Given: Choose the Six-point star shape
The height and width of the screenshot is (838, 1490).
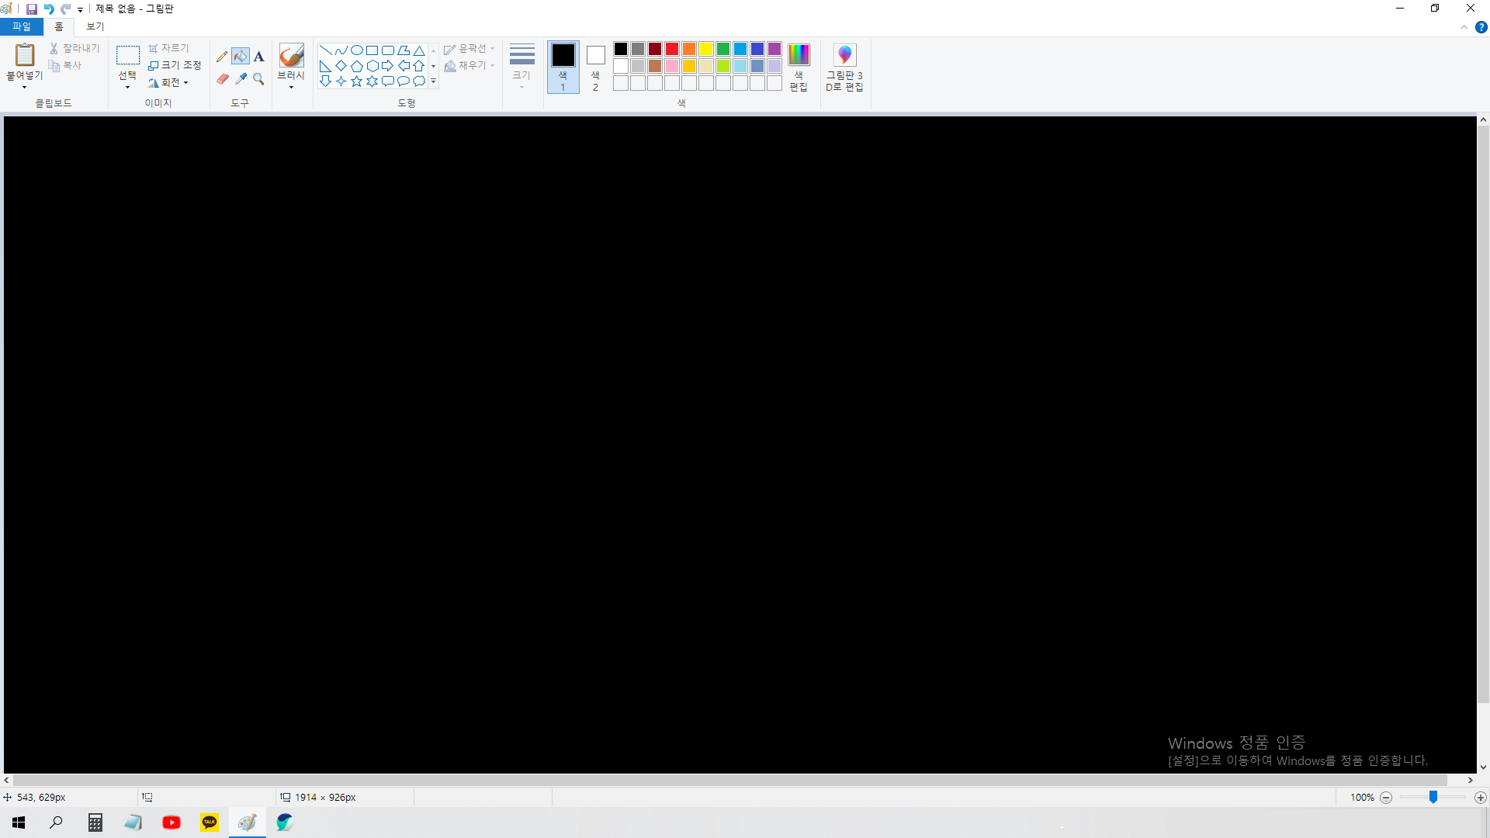Looking at the screenshot, I should click(x=372, y=81).
